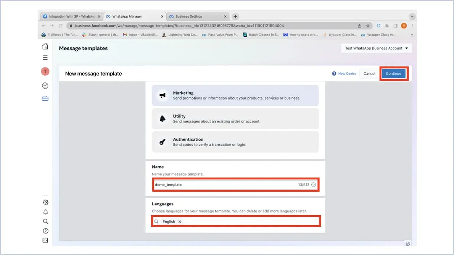
Task: Switch to WhatsApp Manager tab
Action: [x=135, y=16]
